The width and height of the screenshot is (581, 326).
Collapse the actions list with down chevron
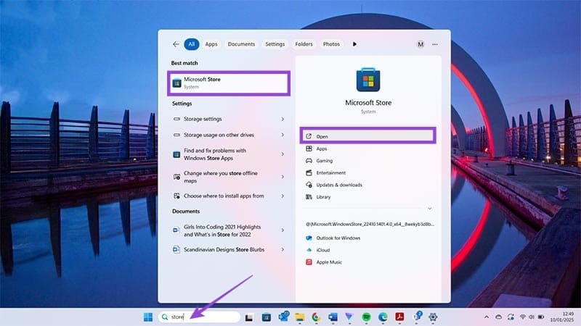click(x=429, y=209)
